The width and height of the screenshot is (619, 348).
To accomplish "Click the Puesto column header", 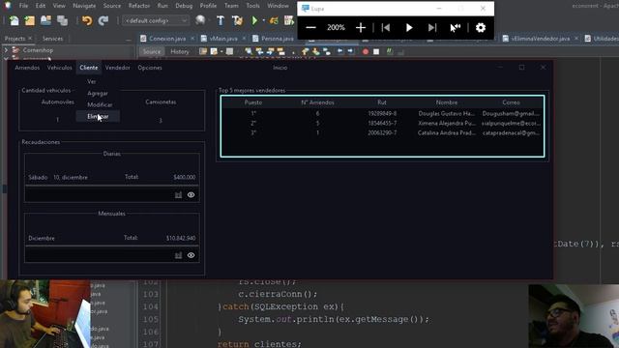I will (x=253, y=102).
